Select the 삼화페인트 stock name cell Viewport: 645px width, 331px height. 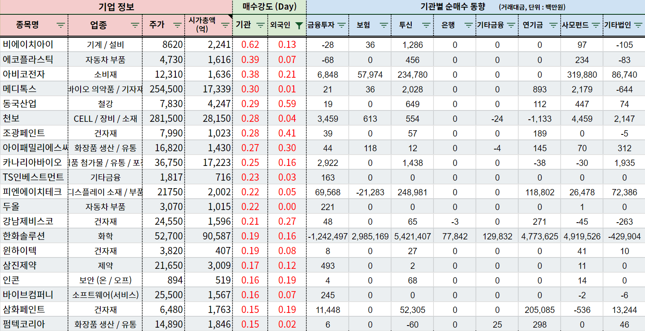click(34, 309)
